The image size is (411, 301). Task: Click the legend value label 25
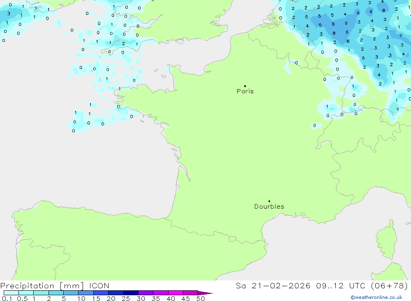[x=126, y=299]
